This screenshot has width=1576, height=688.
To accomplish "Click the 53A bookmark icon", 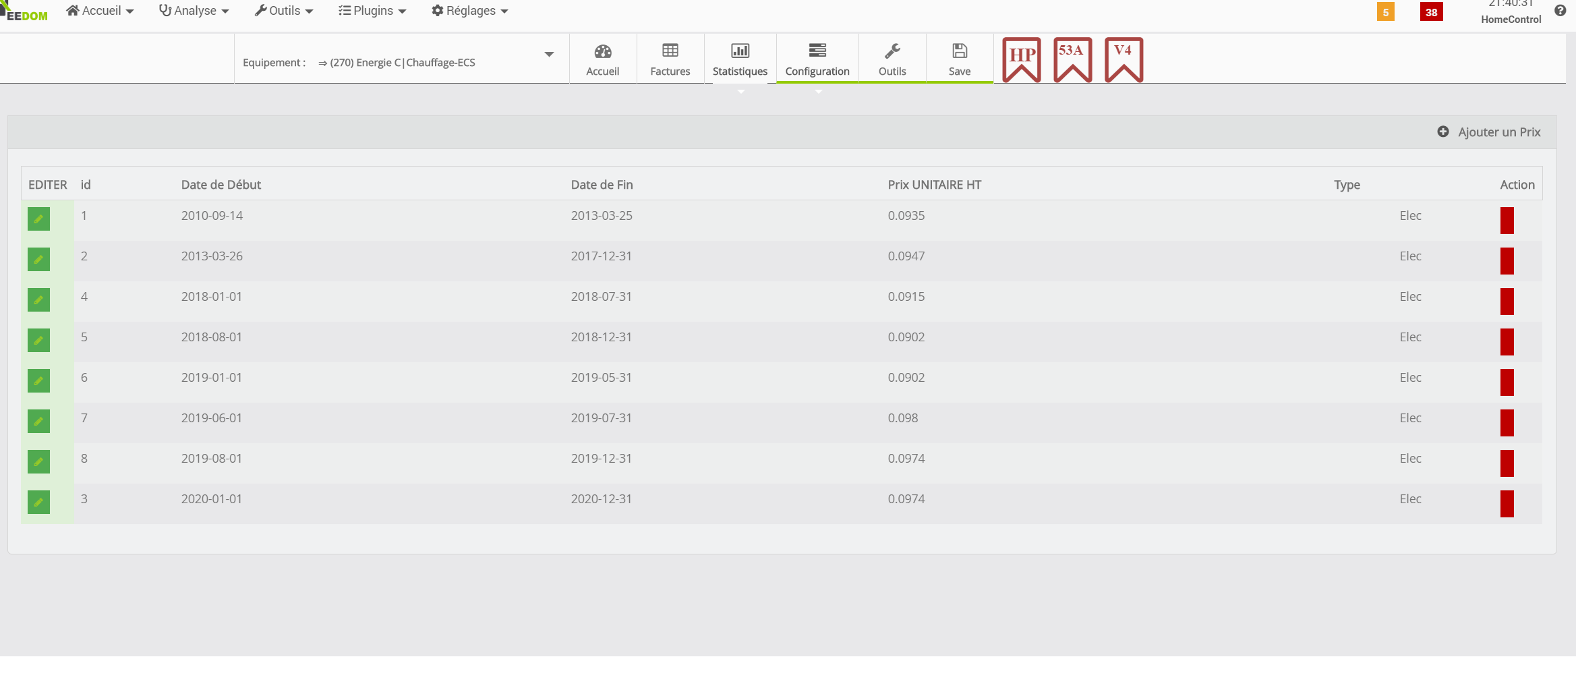I will click(1072, 59).
